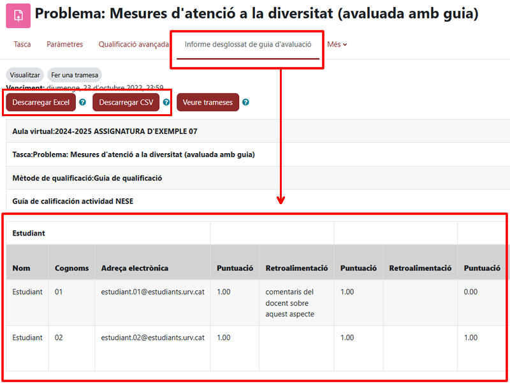The image size is (510, 386).
Task: Click the Nom column header
Action: click(x=21, y=268)
